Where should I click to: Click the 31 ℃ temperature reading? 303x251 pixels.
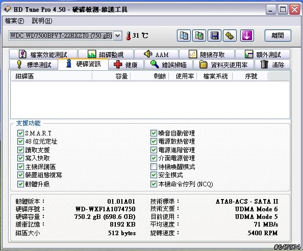(x=140, y=36)
